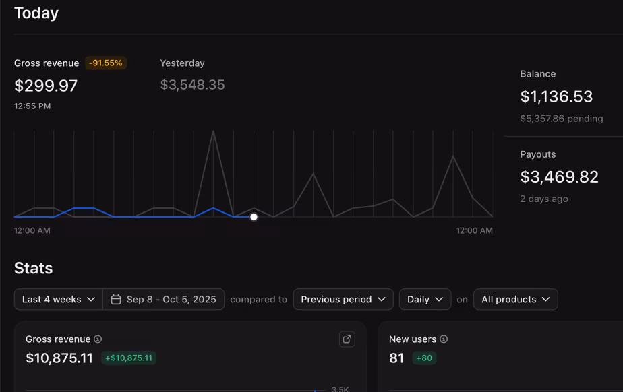Click the tallest gray peak on the chart
Image resolution: width=623 pixels, height=392 pixels.
click(214, 132)
